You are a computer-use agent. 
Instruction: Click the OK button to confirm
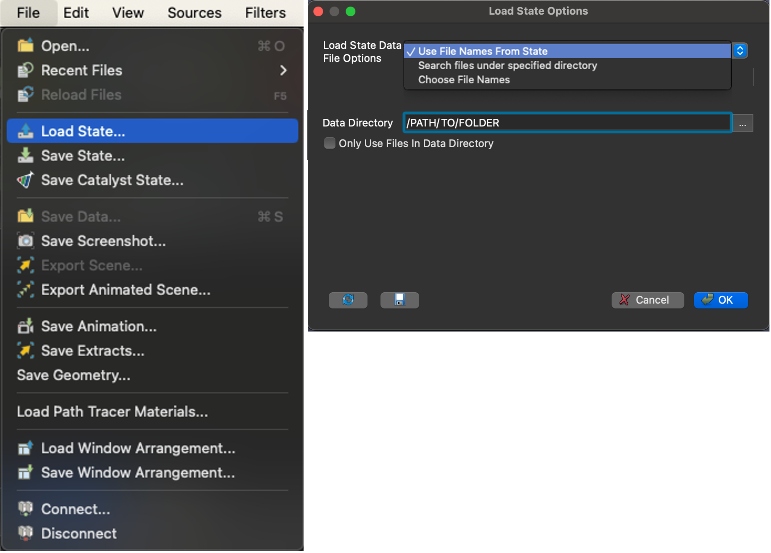click(x=721, y=300)
